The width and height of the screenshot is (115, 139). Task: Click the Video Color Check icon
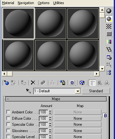pyautogui.click(x=109, y=42)
